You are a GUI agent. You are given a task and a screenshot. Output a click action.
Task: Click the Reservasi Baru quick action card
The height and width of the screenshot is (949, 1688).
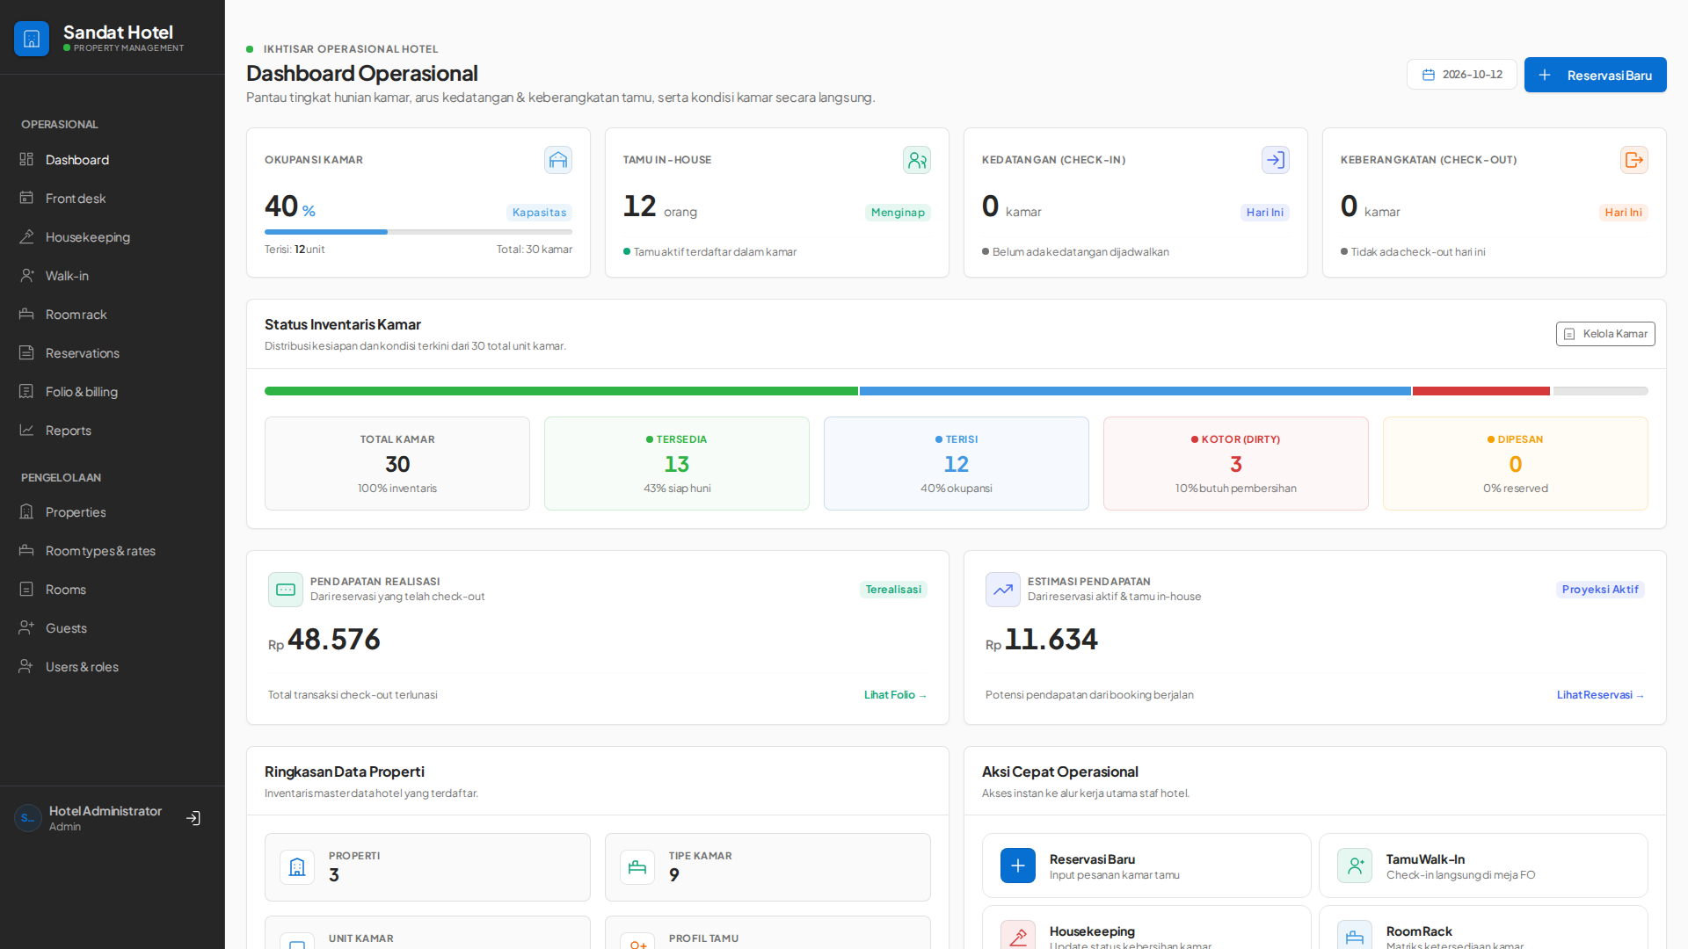1146,866
